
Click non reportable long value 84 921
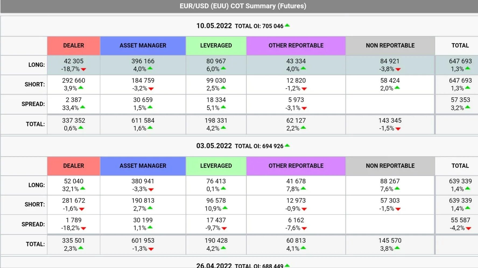click(390, 61)
